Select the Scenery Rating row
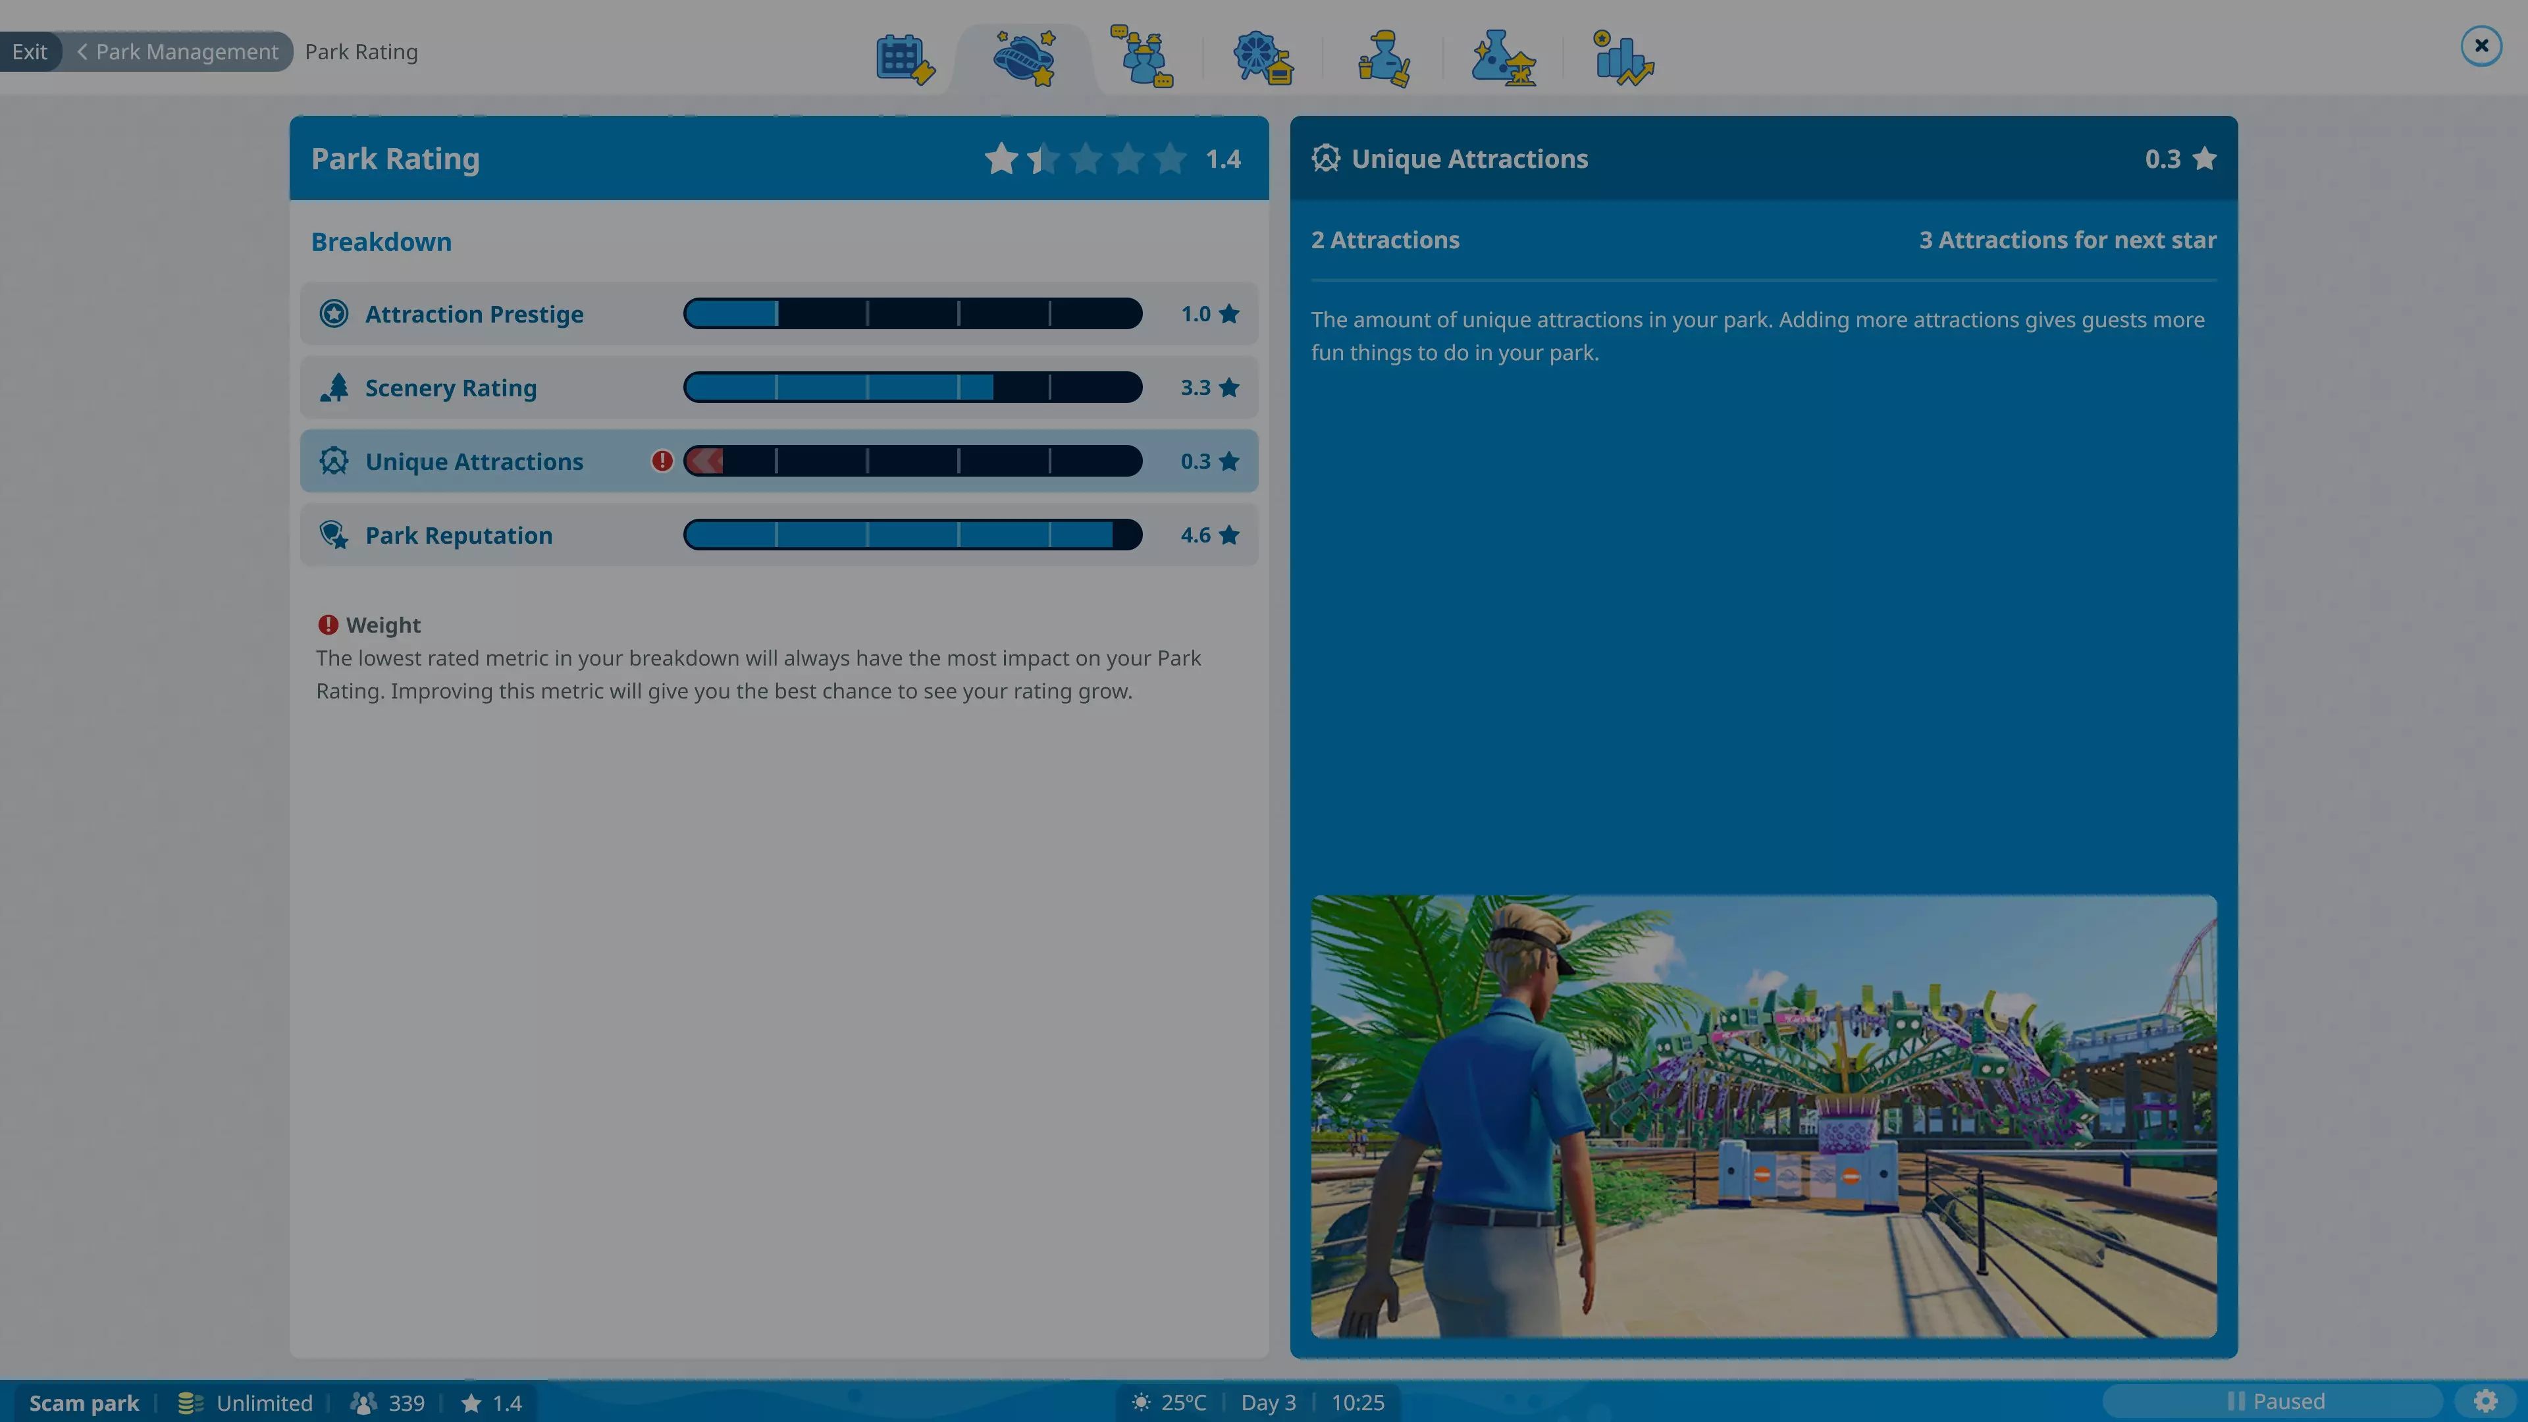The width and height of the screenshot is (2528, 1422). tap(452, 388)
